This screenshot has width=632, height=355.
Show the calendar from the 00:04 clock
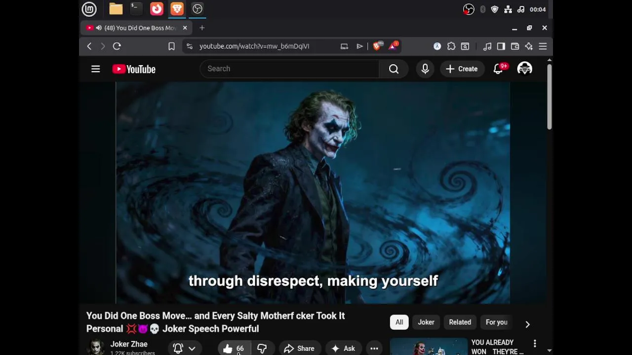[x=538, y=9]
